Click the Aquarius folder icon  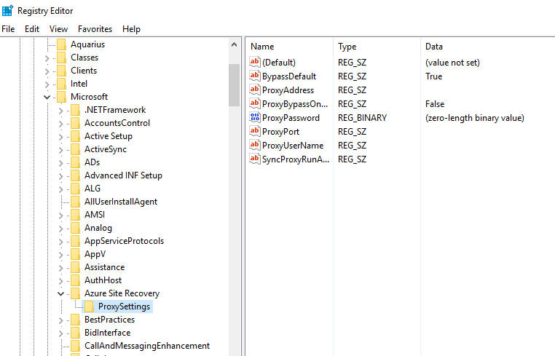62,44
